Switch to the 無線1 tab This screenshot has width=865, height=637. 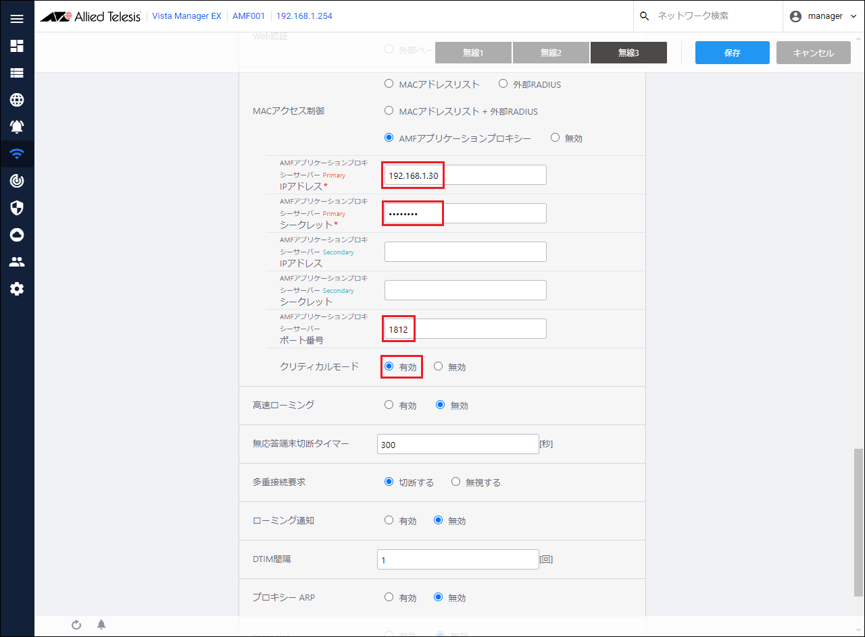point(473,53)
